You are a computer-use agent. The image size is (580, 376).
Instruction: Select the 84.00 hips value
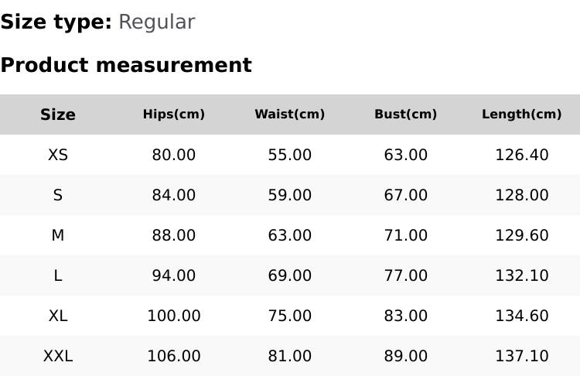[174, 195]
